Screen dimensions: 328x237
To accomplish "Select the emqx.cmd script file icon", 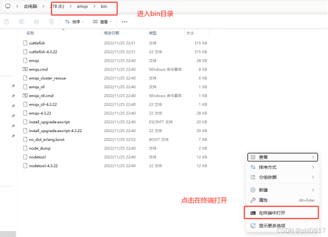I will (25, 69).
